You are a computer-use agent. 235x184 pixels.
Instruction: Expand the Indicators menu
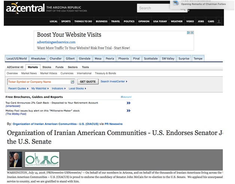[x=59, y=88]
